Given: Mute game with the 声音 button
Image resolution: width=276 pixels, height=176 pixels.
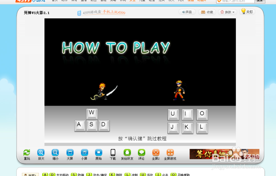Looking at the screenshot, I should tap(187, 12).
